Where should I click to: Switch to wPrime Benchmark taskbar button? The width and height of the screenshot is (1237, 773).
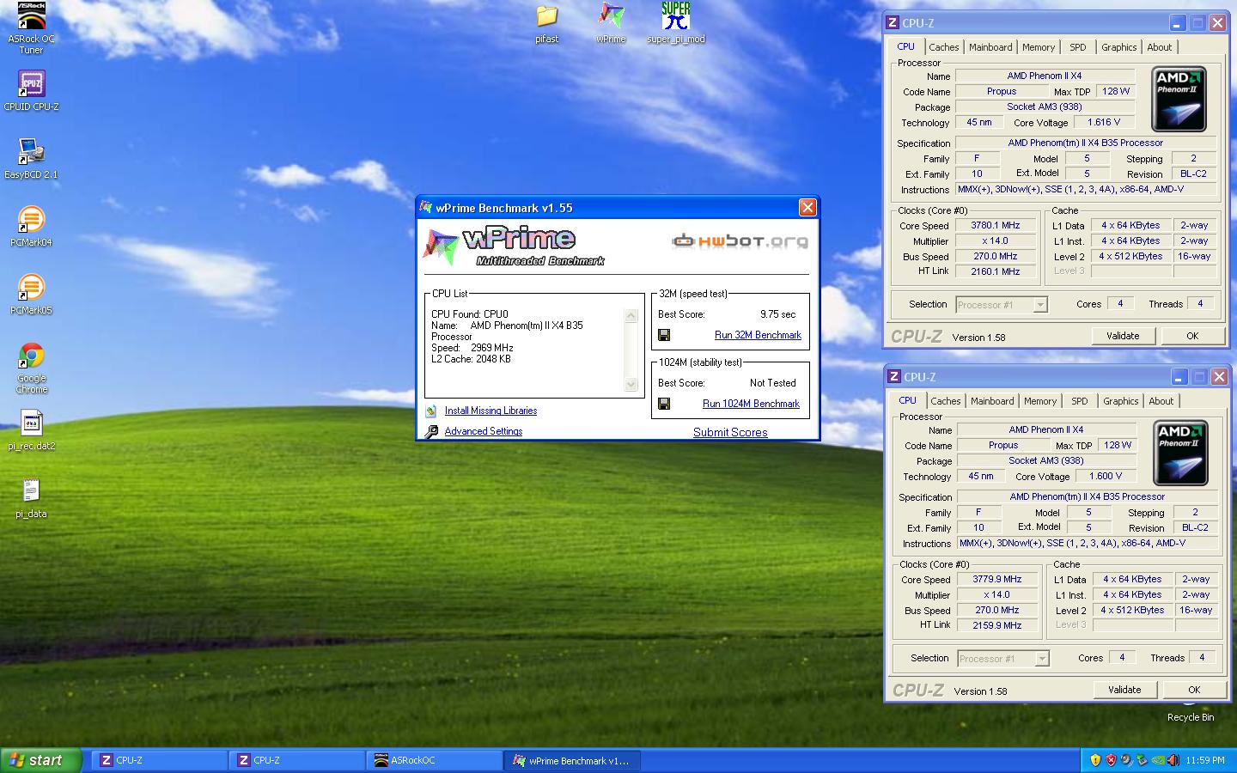pyautogui.click(x=573, y=760)
